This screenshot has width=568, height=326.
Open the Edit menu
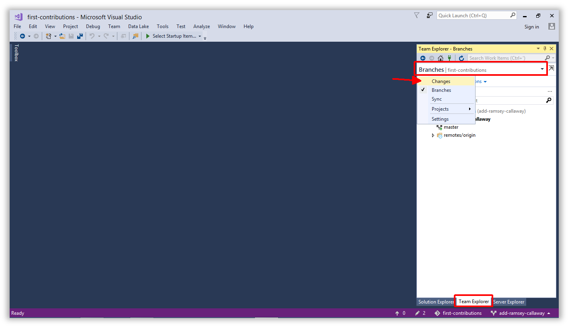pyautogui.click(x=33, y=26)
